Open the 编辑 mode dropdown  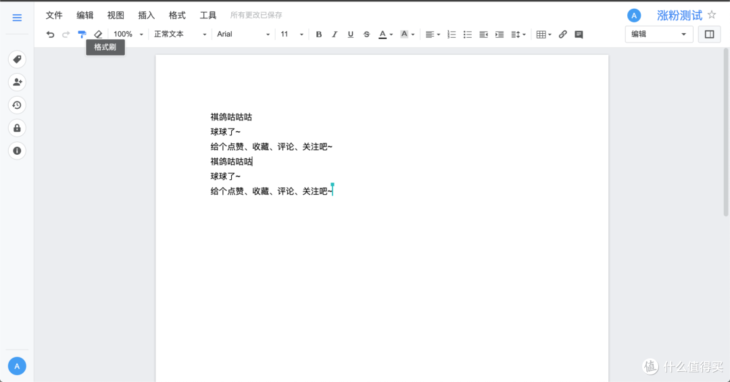point(659,34)
